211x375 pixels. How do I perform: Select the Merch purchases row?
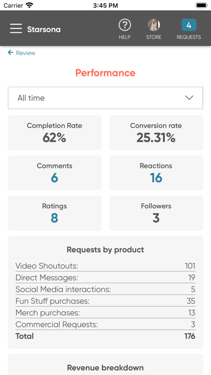[105, 313]
